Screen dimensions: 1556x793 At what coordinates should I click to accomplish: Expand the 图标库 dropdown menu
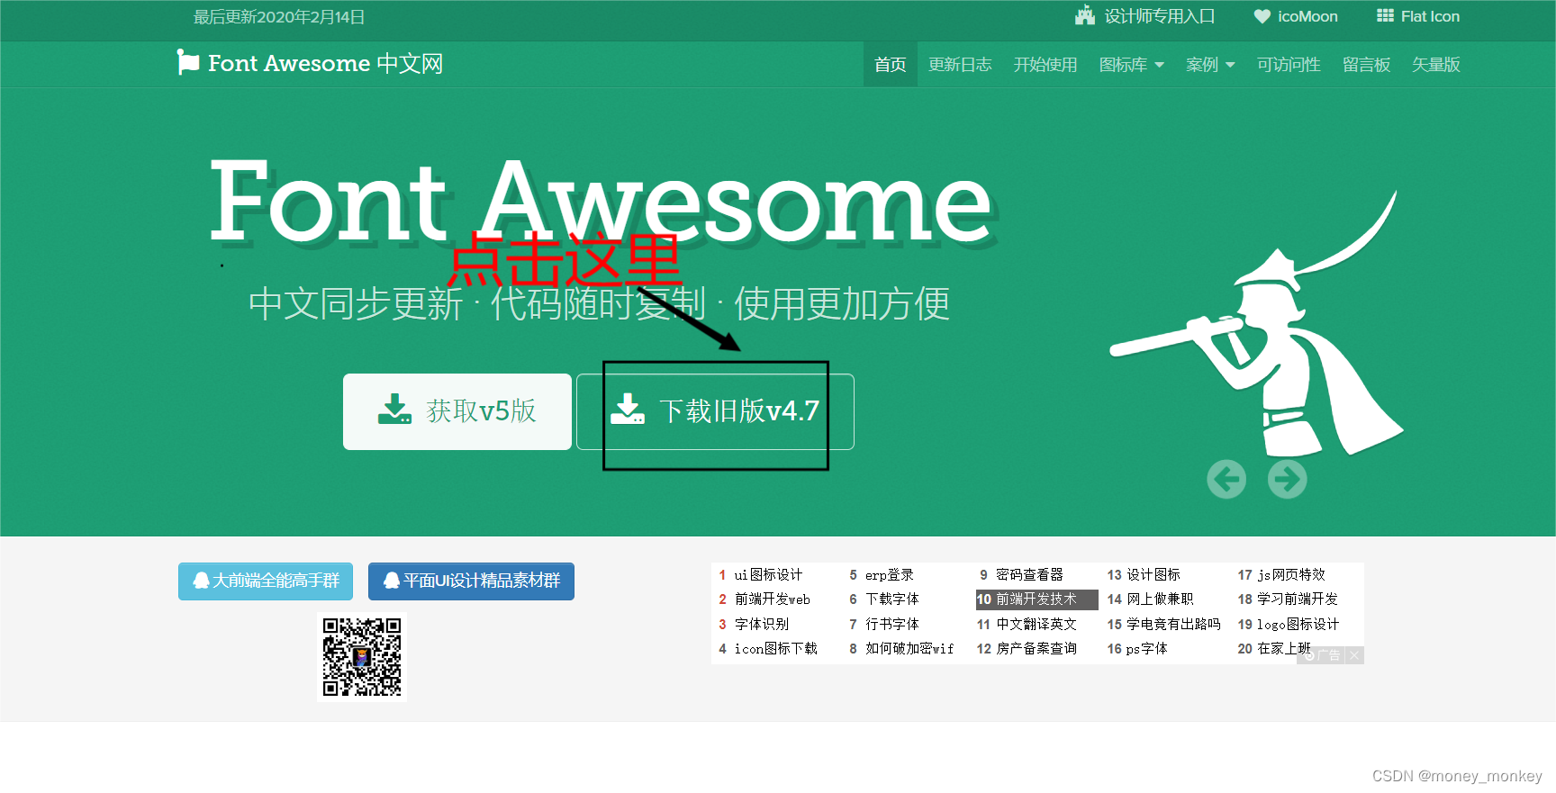[x=1132, y=65]
